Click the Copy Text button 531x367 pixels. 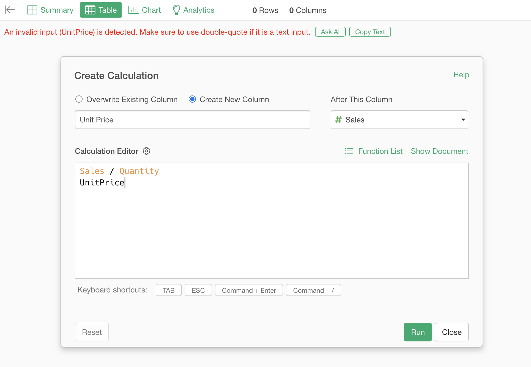click(370, 32)
